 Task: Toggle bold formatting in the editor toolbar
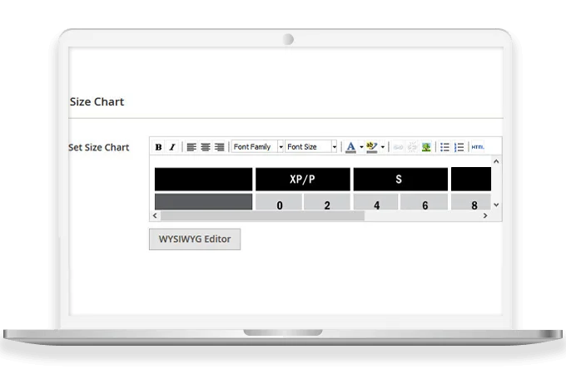158,147
